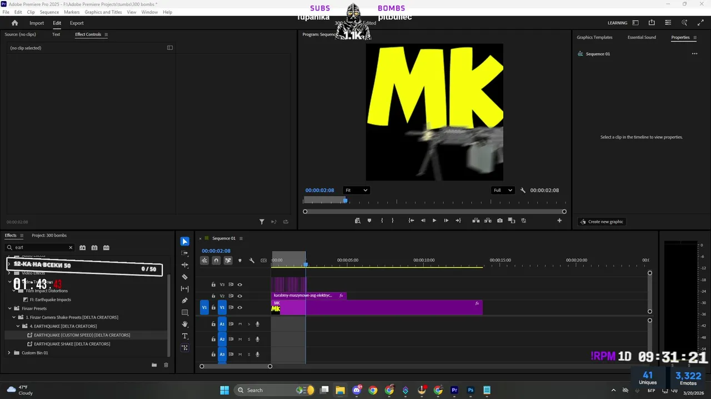
Task: Click the Create new graphic button
Action: click(602, 222)
